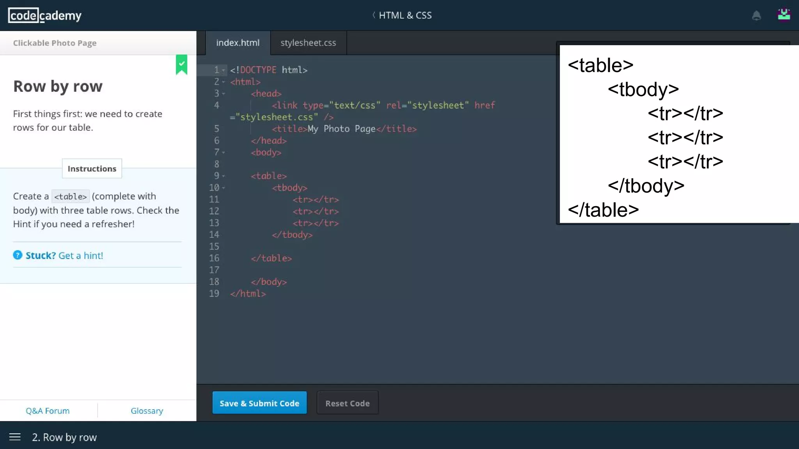The image size is (799, 449).
Task: Open the hamburger lesson menu icon
Action: (x=15, y=437)
